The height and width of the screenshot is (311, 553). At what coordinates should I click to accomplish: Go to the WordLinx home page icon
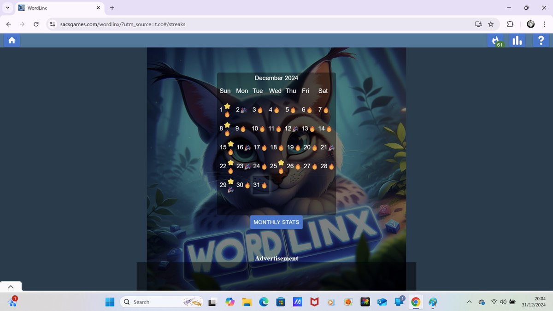[12, 41]
